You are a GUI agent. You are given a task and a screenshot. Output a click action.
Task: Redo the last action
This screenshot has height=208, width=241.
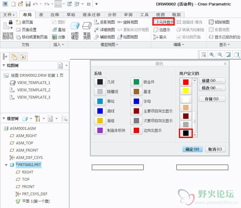(x=47, y=4)
